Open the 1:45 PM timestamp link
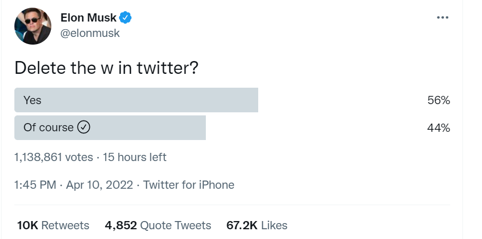The height and width of the screenshot is (239, 482). [x=35, y=185]
